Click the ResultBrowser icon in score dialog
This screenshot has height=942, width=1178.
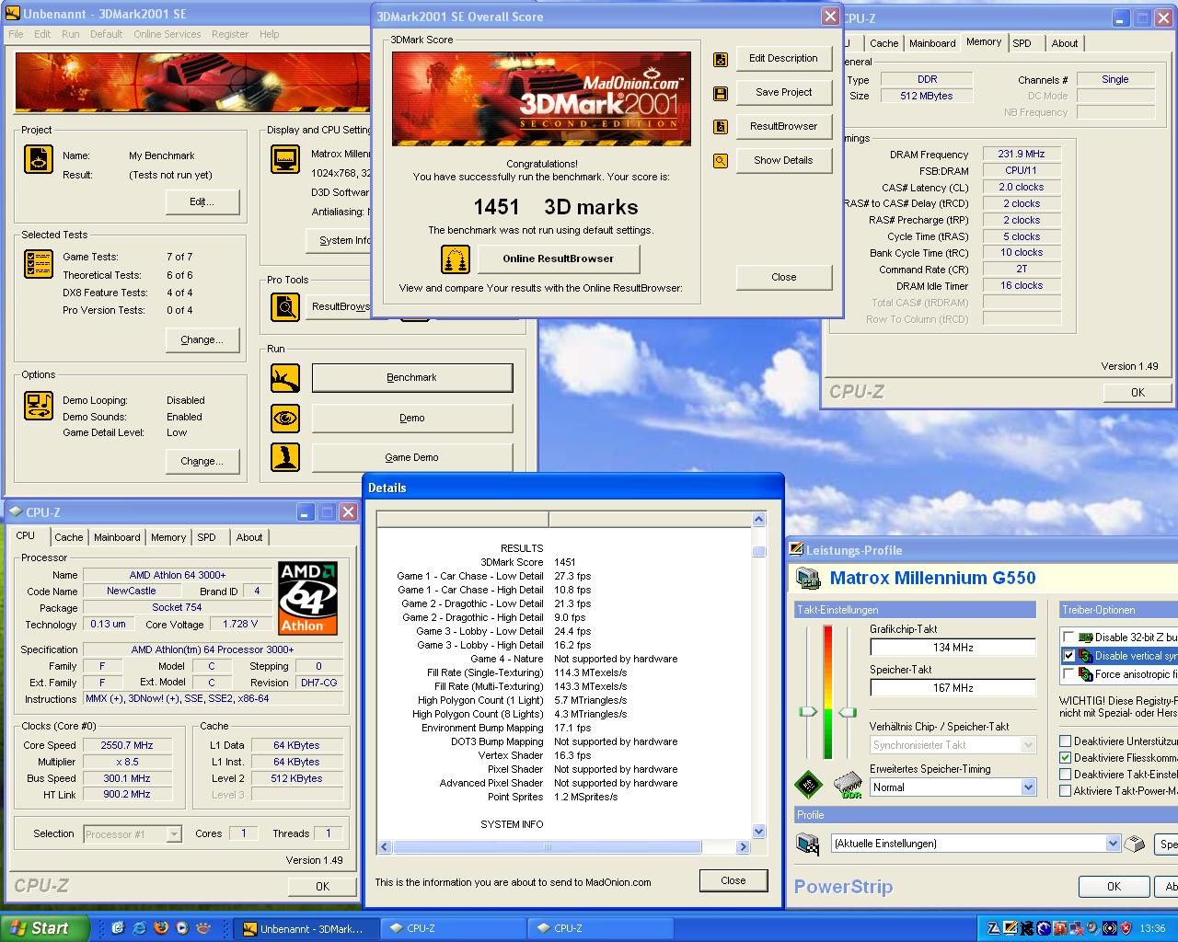coord(721,127)
